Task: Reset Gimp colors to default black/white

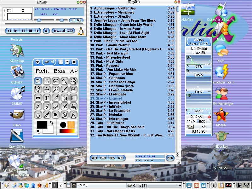Action: [38, 131]
